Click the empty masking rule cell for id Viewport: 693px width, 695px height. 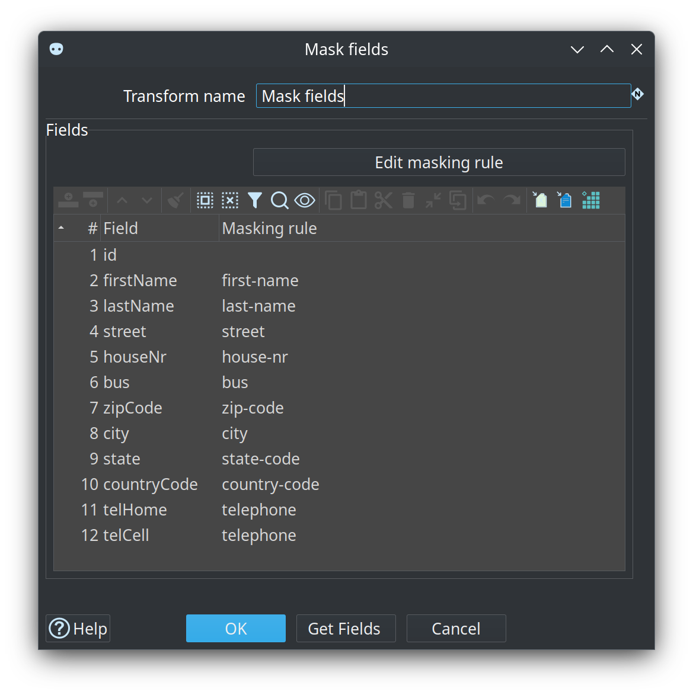pos(421,255)
